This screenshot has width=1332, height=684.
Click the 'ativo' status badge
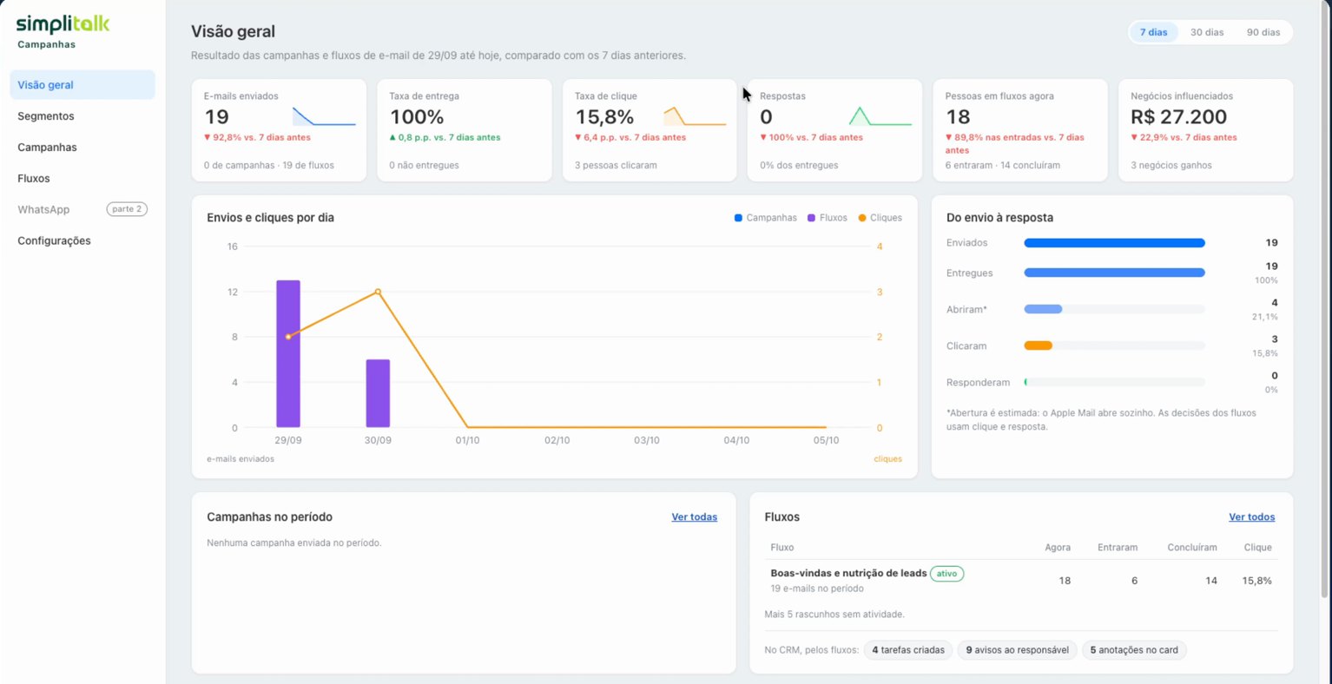(946, 574)
